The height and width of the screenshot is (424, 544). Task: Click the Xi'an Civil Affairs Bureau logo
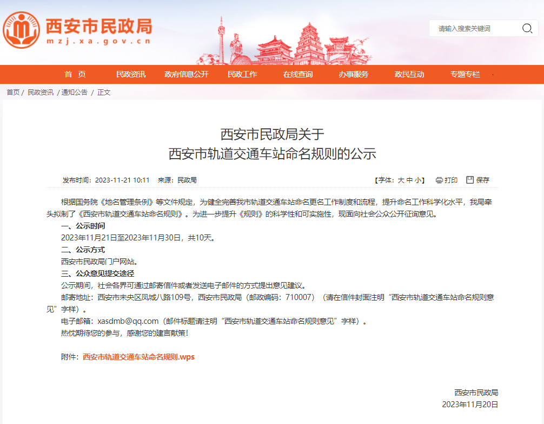pyautogui.click(x=21, y=30)
